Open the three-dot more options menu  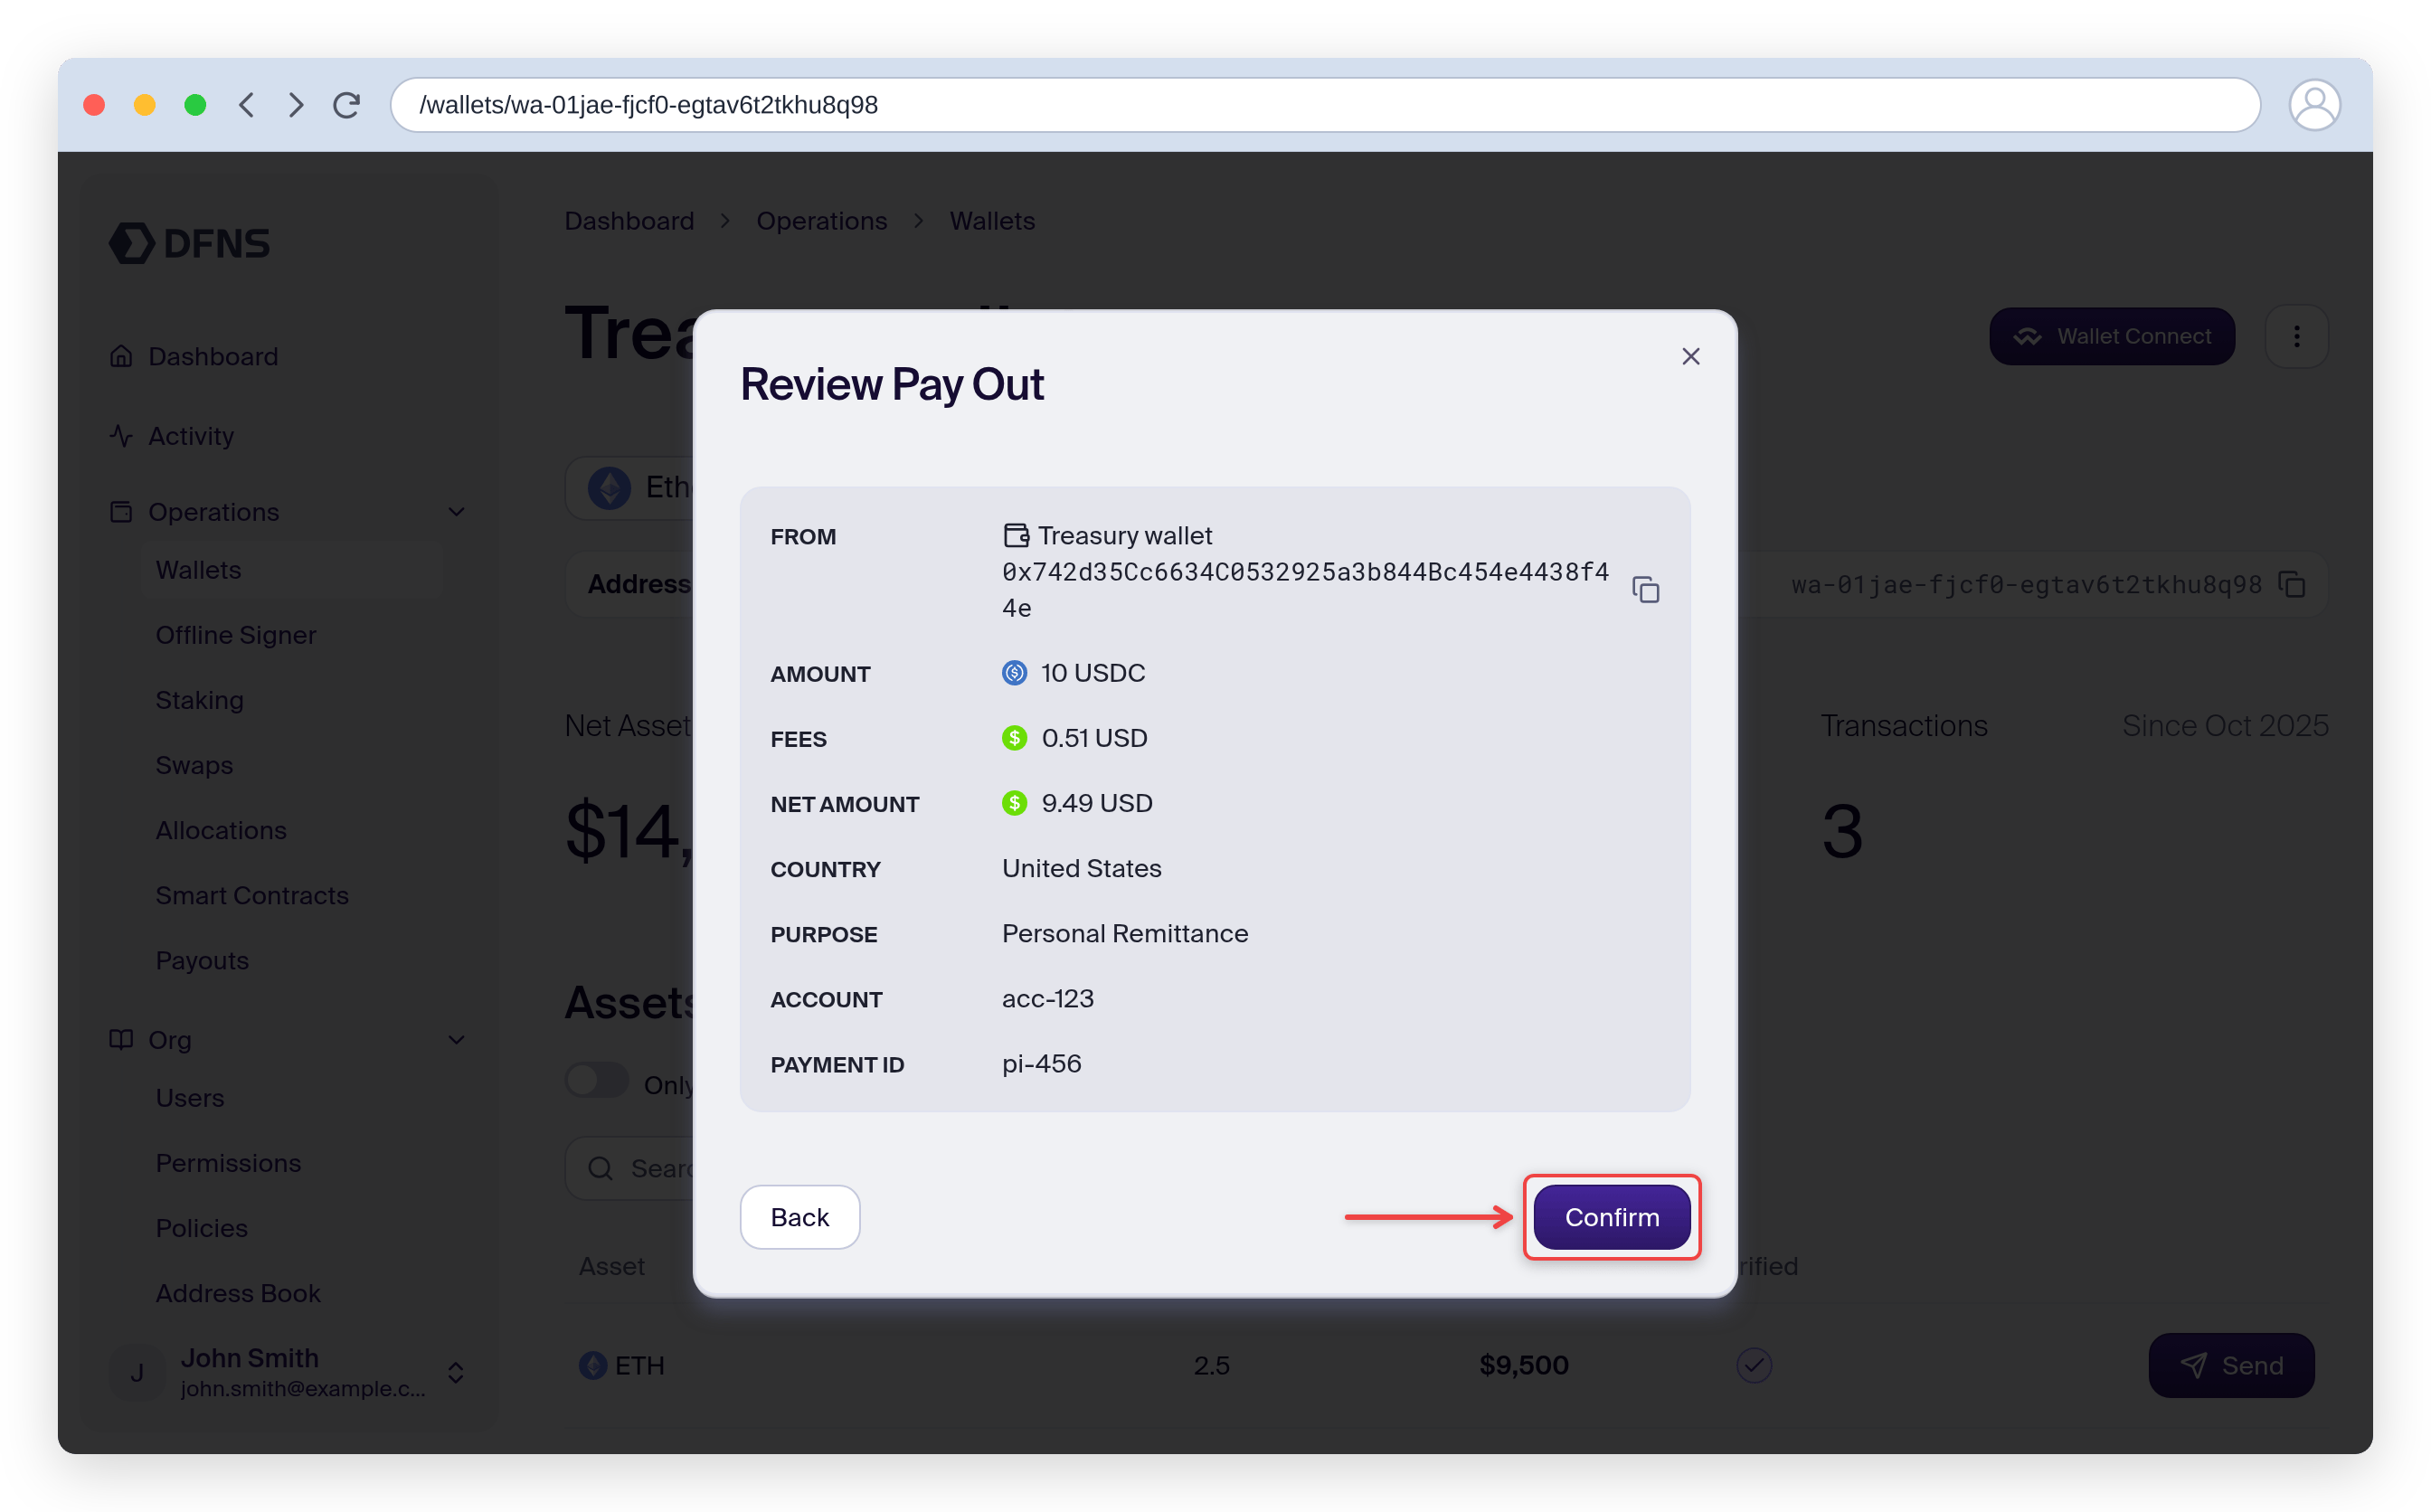(2296, 336)
